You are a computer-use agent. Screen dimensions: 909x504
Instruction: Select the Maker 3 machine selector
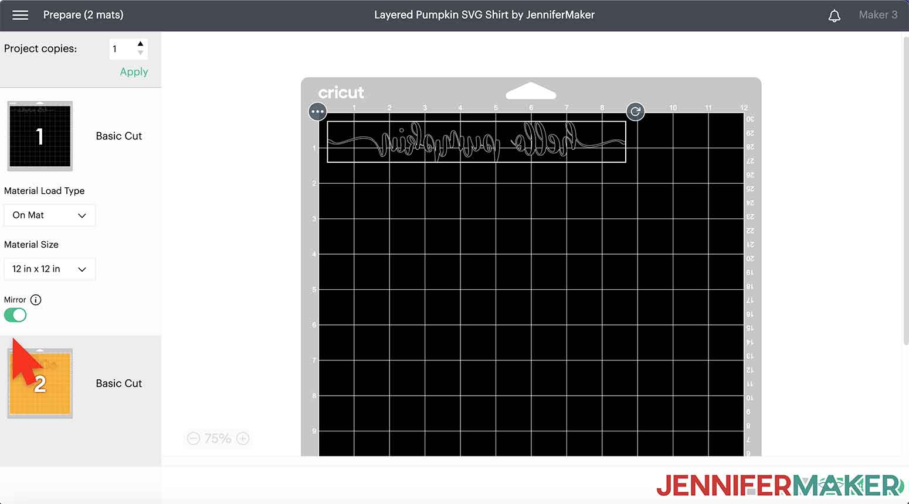878,15
